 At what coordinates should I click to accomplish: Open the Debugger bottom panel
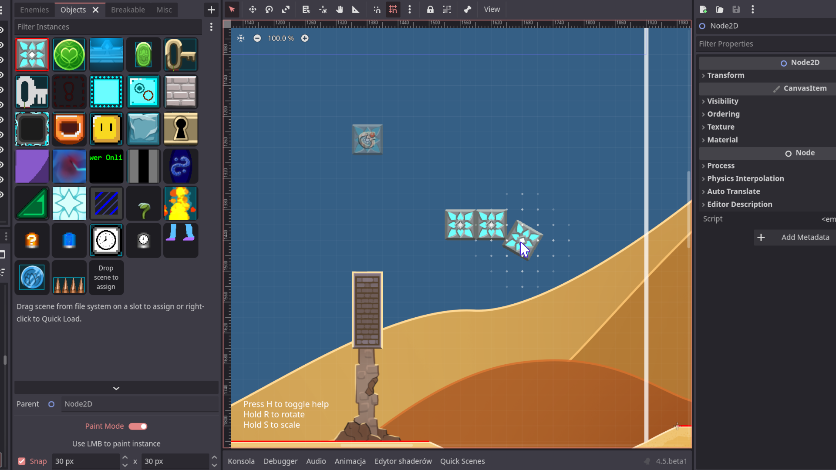[x=280, y=461]
